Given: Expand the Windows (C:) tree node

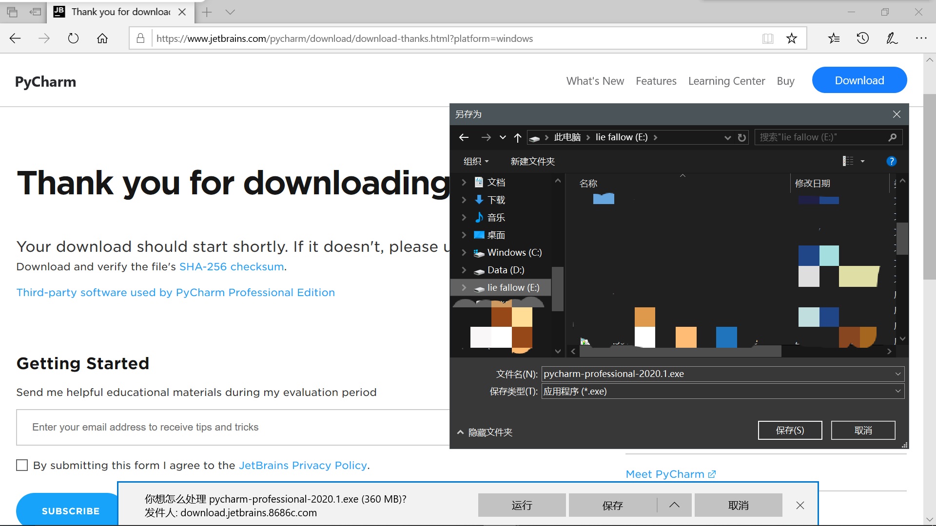Looking at the screenshot, I should point(464,253).
